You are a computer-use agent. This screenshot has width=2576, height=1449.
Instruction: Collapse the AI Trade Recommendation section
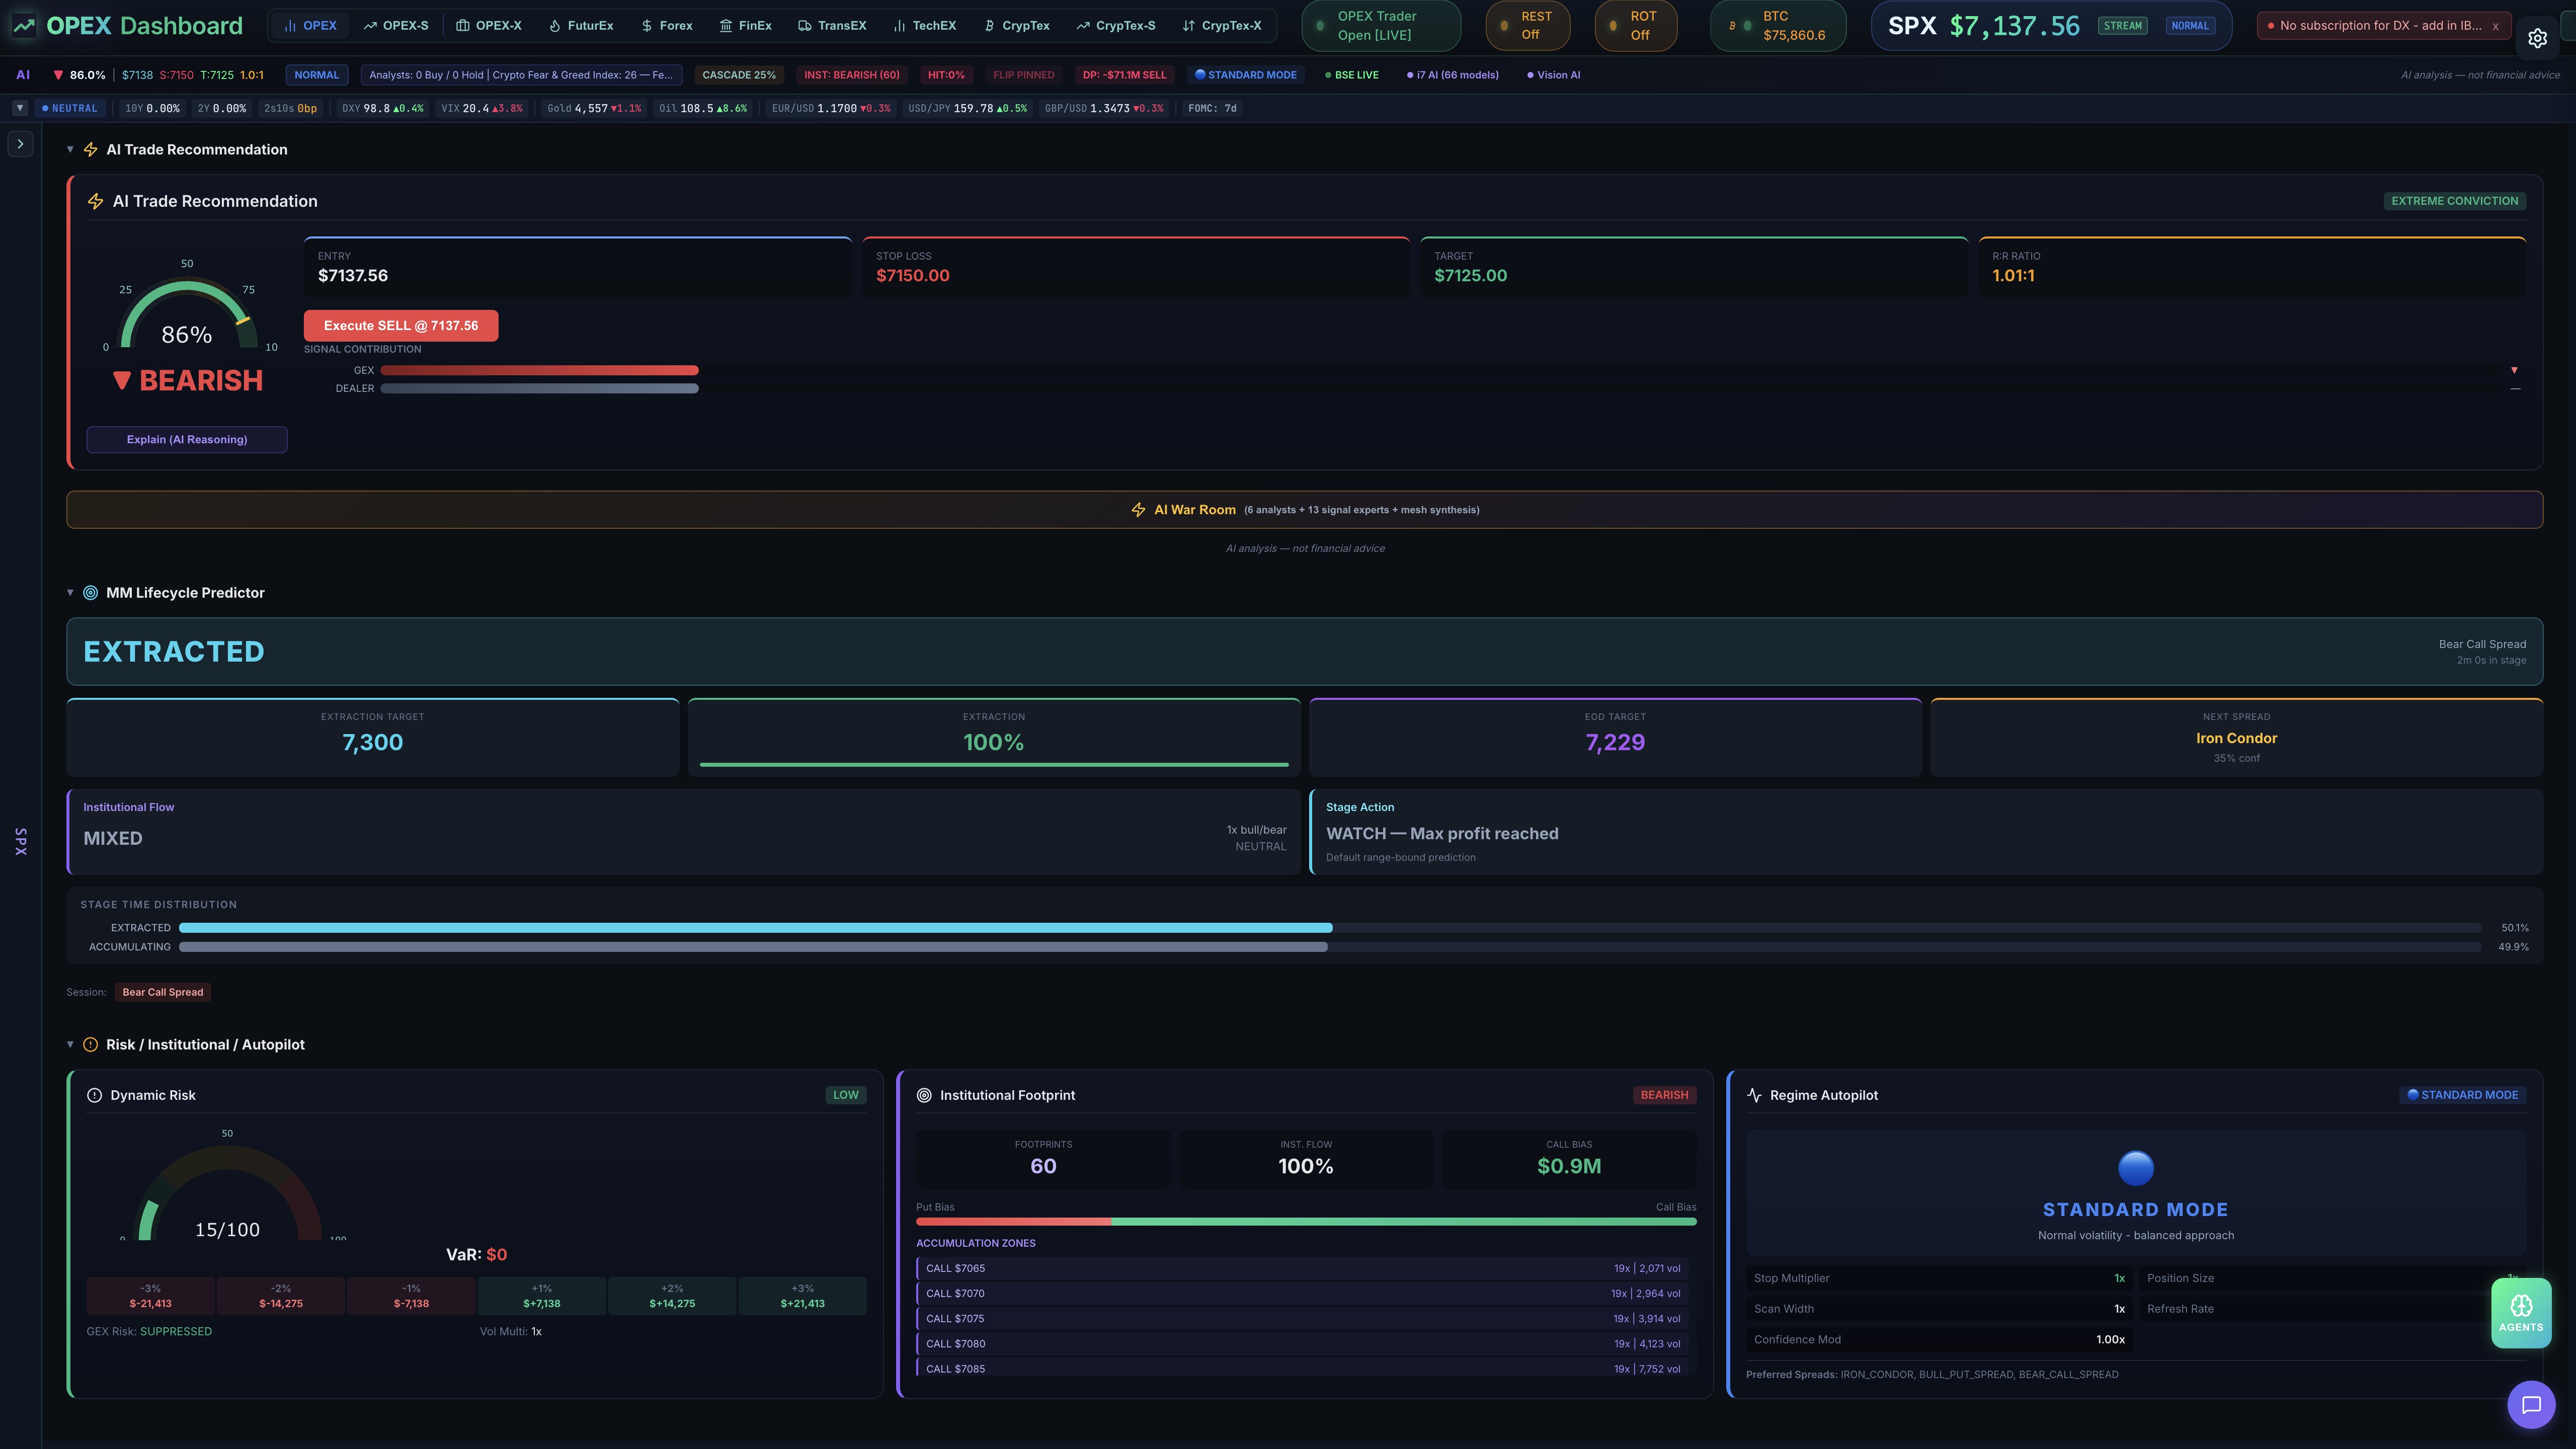point(70,150)
